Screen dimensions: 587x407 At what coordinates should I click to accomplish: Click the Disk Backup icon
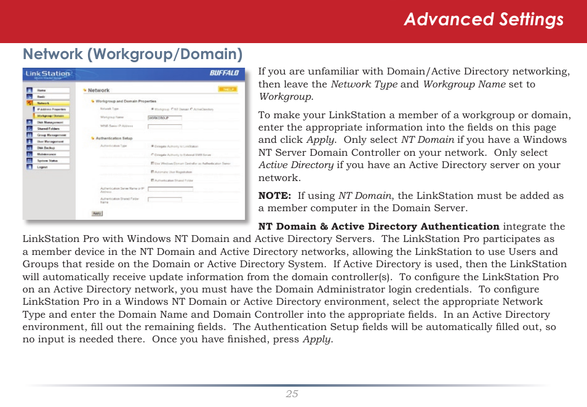click(30, 148)
